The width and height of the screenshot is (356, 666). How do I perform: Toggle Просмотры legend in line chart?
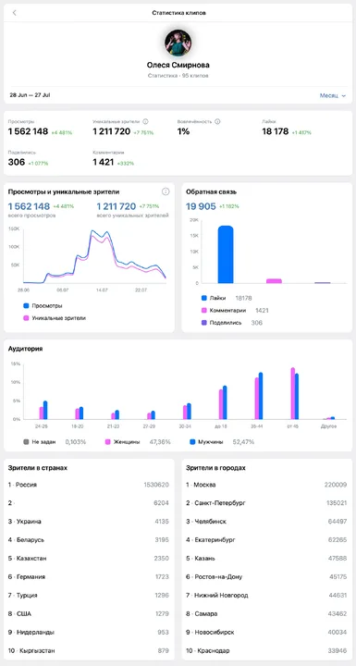pyautogui.click(x=43, y=305)
